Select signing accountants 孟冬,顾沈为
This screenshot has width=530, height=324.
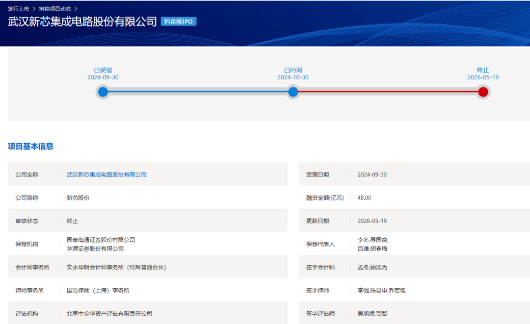point(372,267)
